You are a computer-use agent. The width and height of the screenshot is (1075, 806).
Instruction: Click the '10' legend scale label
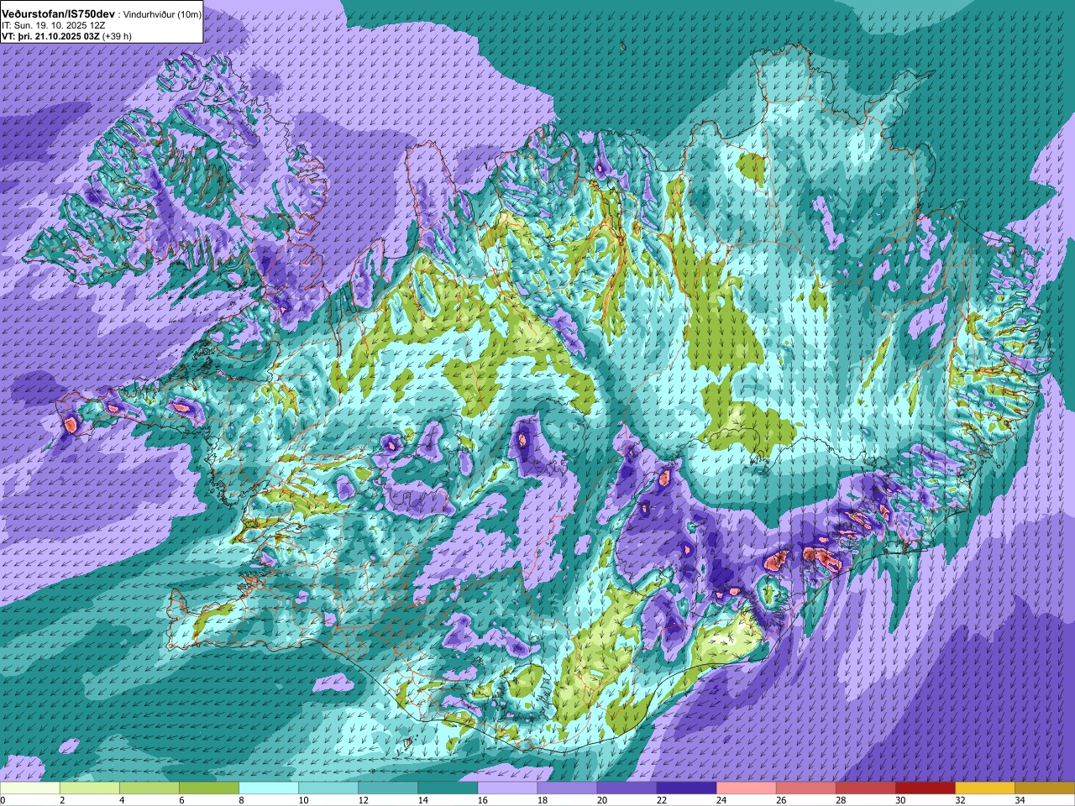(303, 800)
